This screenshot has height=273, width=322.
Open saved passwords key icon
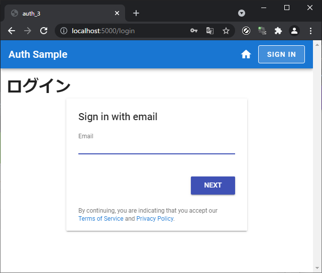tap(193, 31)
